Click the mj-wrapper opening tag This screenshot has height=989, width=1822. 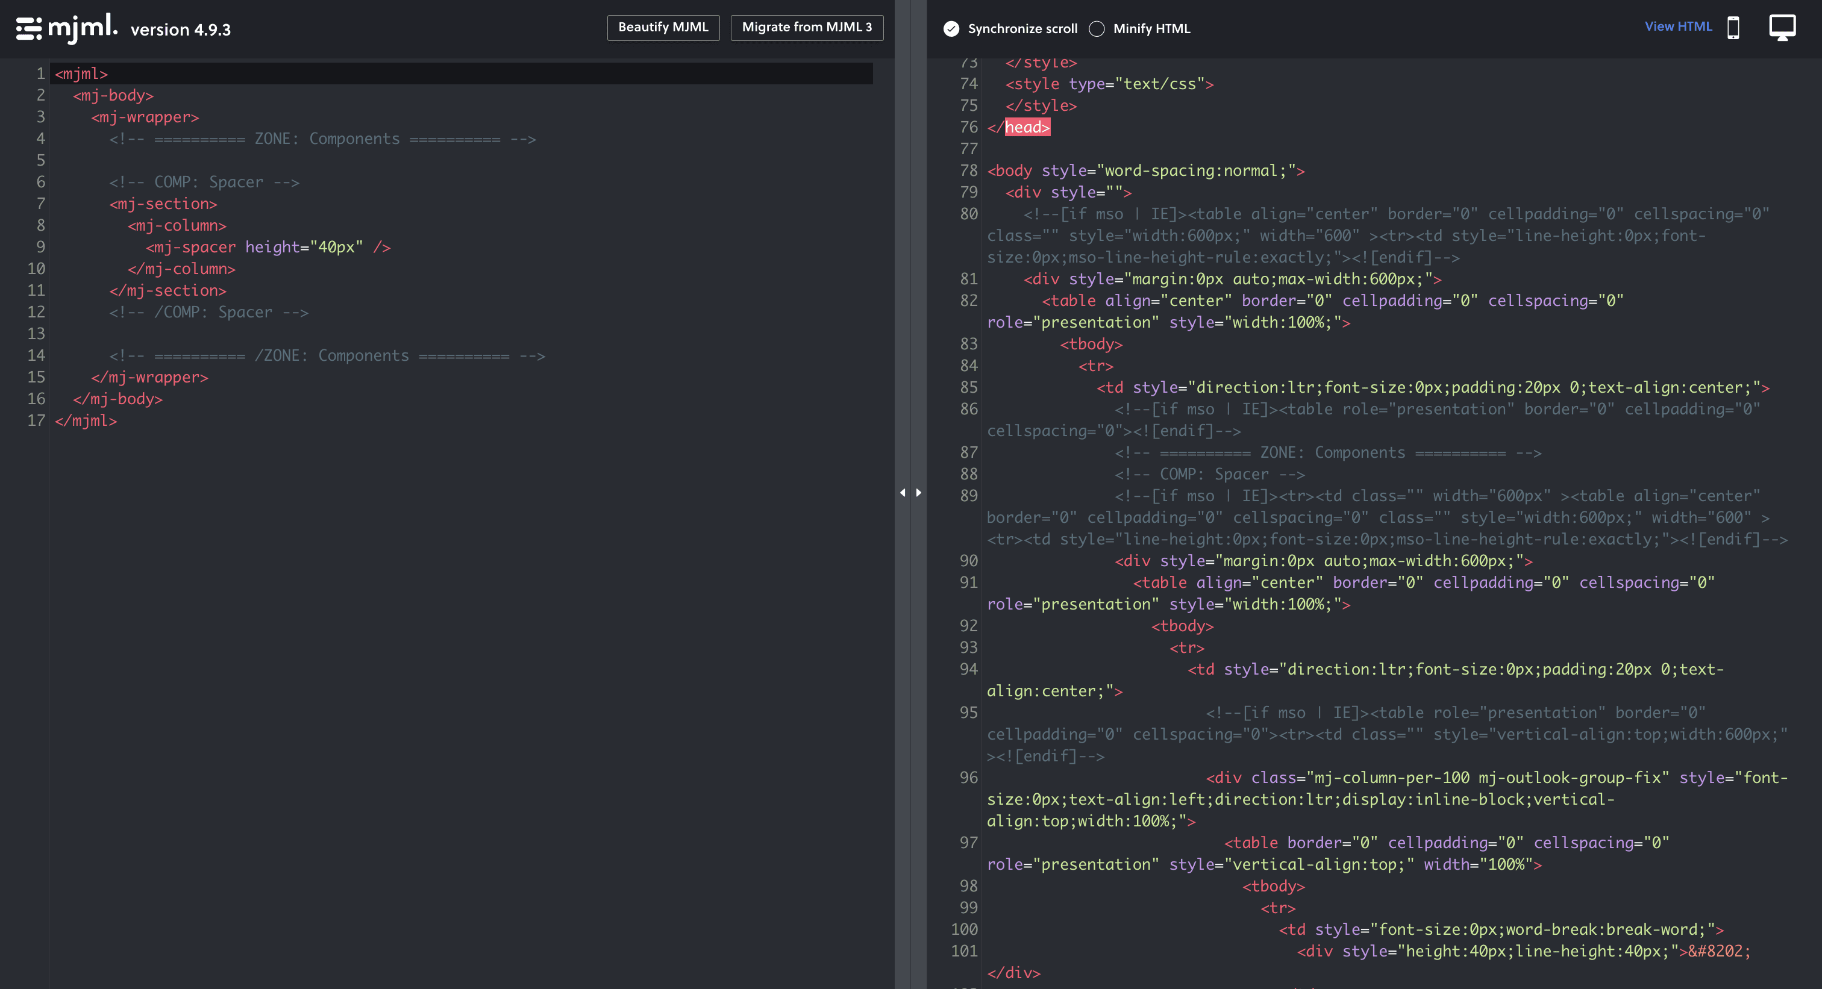pos(145,117)
